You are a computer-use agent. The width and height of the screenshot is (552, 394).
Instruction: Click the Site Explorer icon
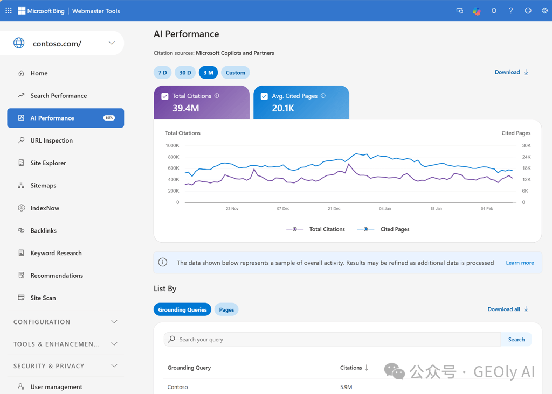[x=21, y=163]
